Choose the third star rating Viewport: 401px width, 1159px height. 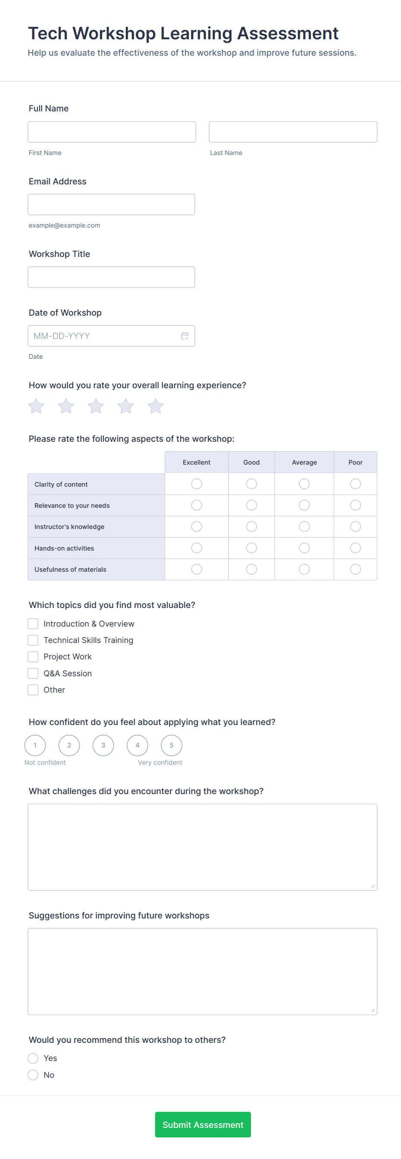click(96, 406)
